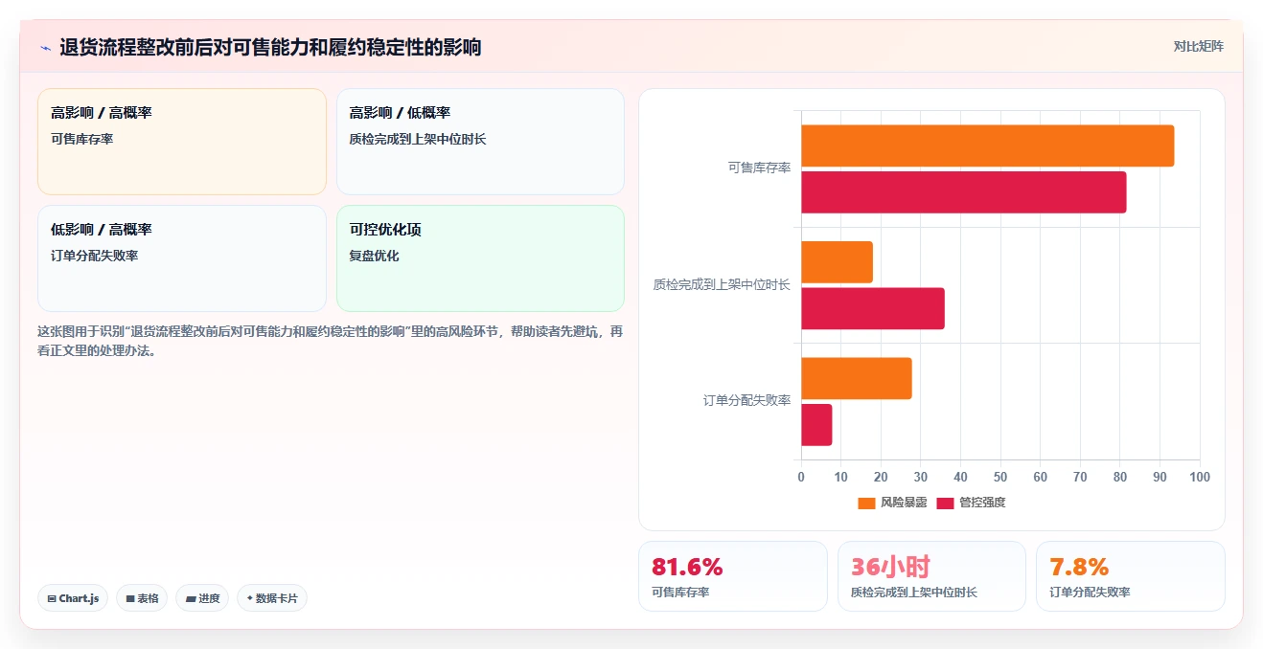
Task: Toggle the 风险暴露 legend swatch
Action: 866,503
